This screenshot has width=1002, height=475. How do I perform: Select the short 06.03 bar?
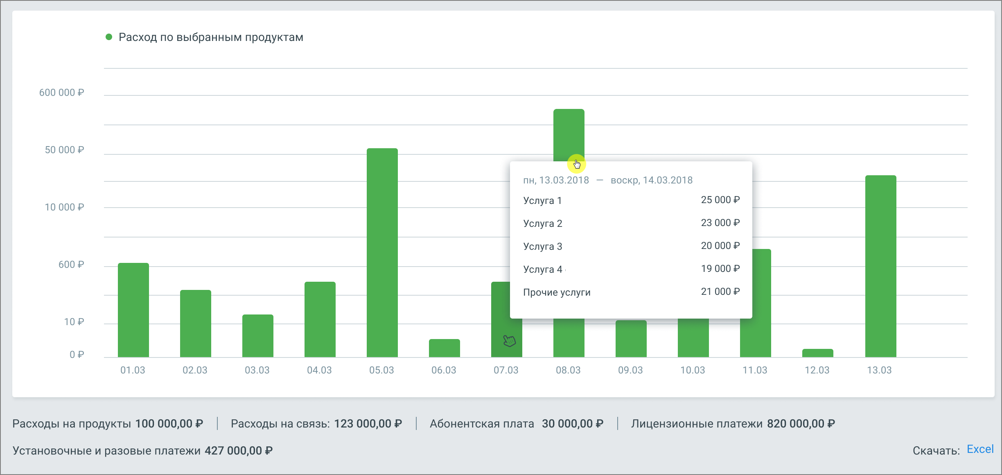tap(445, 348)
